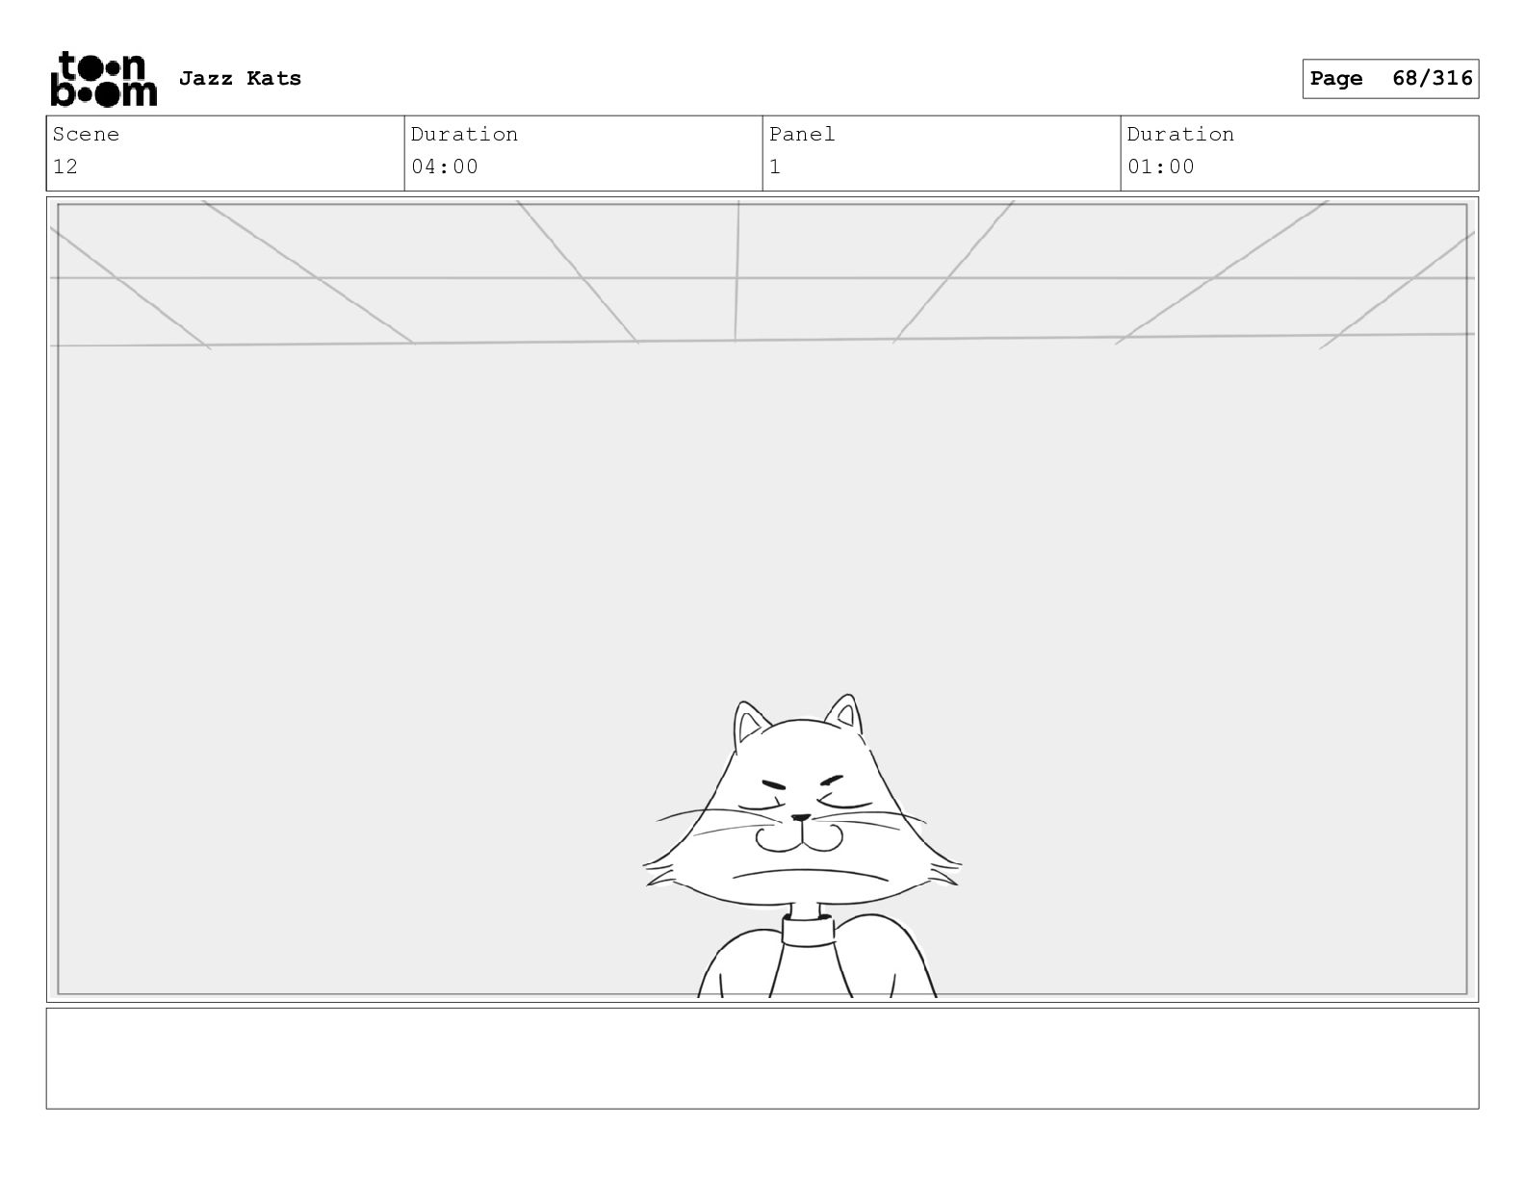Select the panel number '1'
Screen dimensions: 1525x1178
tap(775, 166)
